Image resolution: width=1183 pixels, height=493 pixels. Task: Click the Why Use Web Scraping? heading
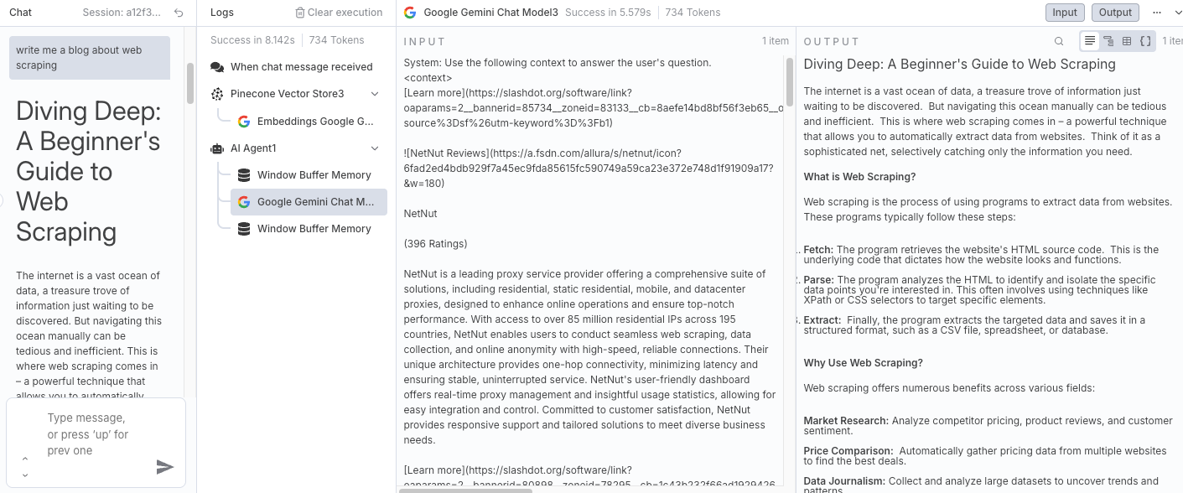[x=863, y=363]
